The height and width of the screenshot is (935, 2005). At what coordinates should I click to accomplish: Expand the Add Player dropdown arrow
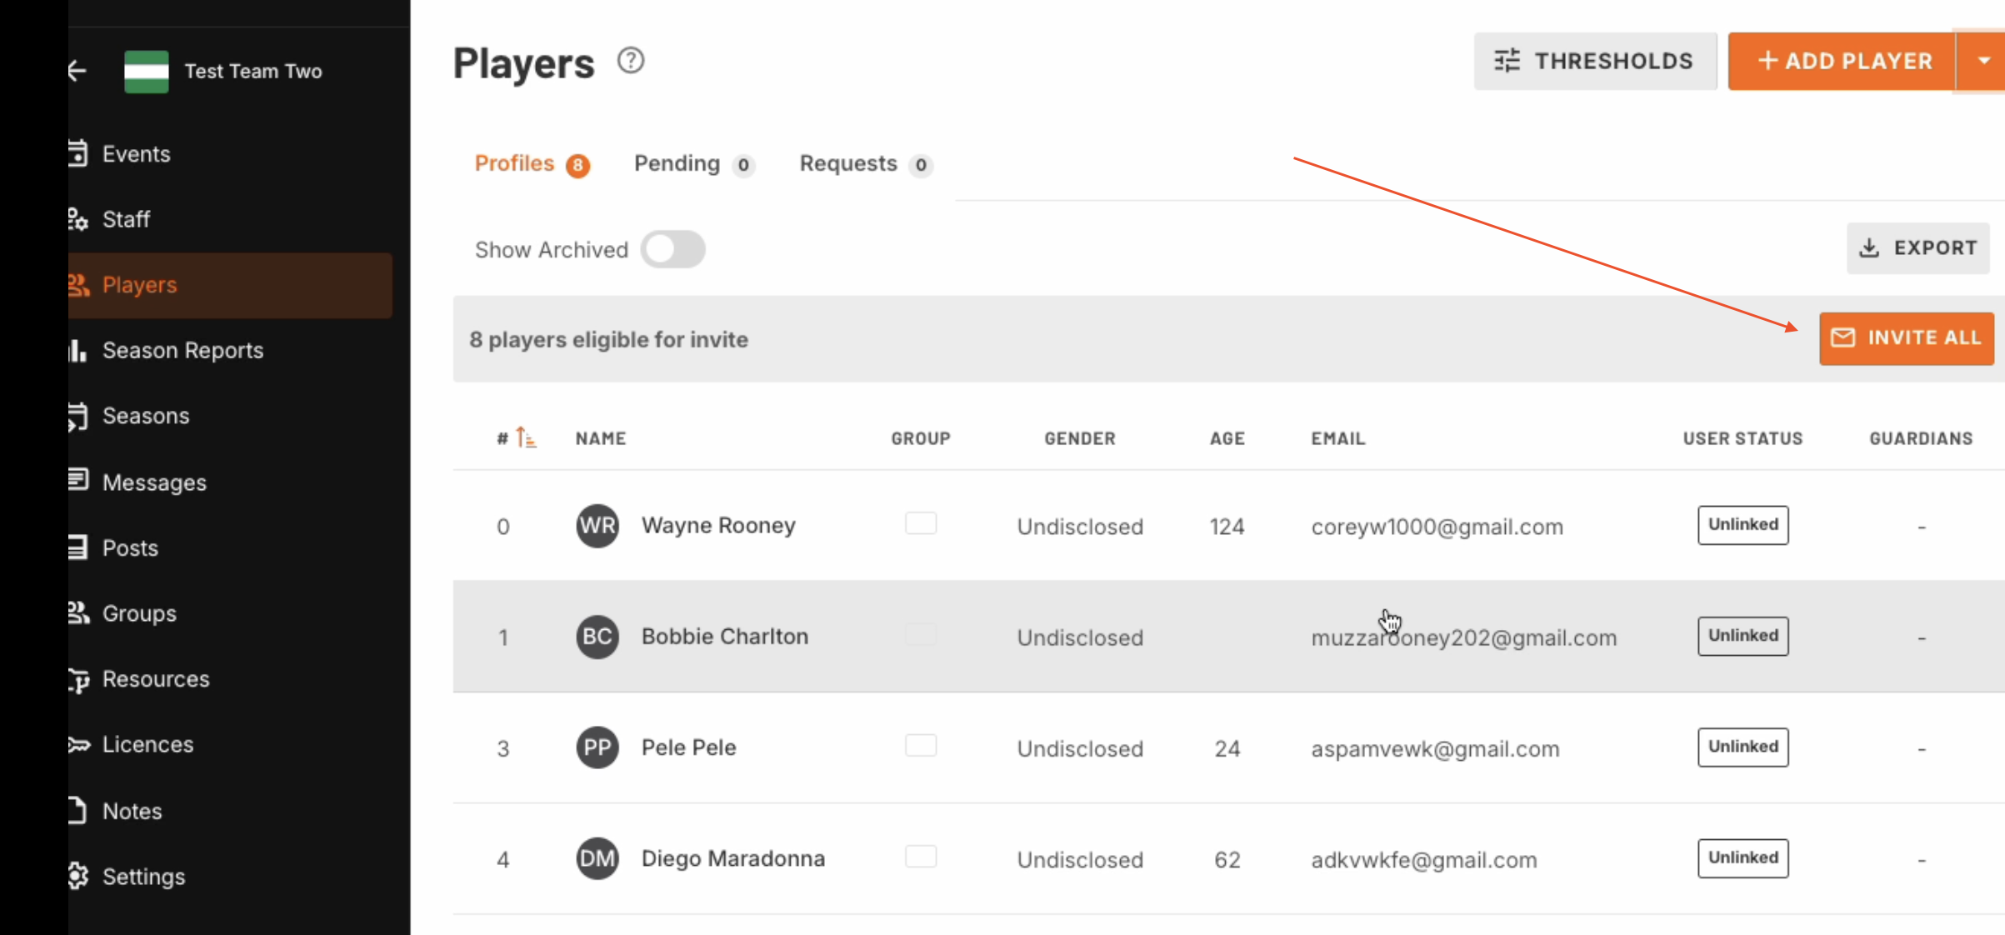1983,61
